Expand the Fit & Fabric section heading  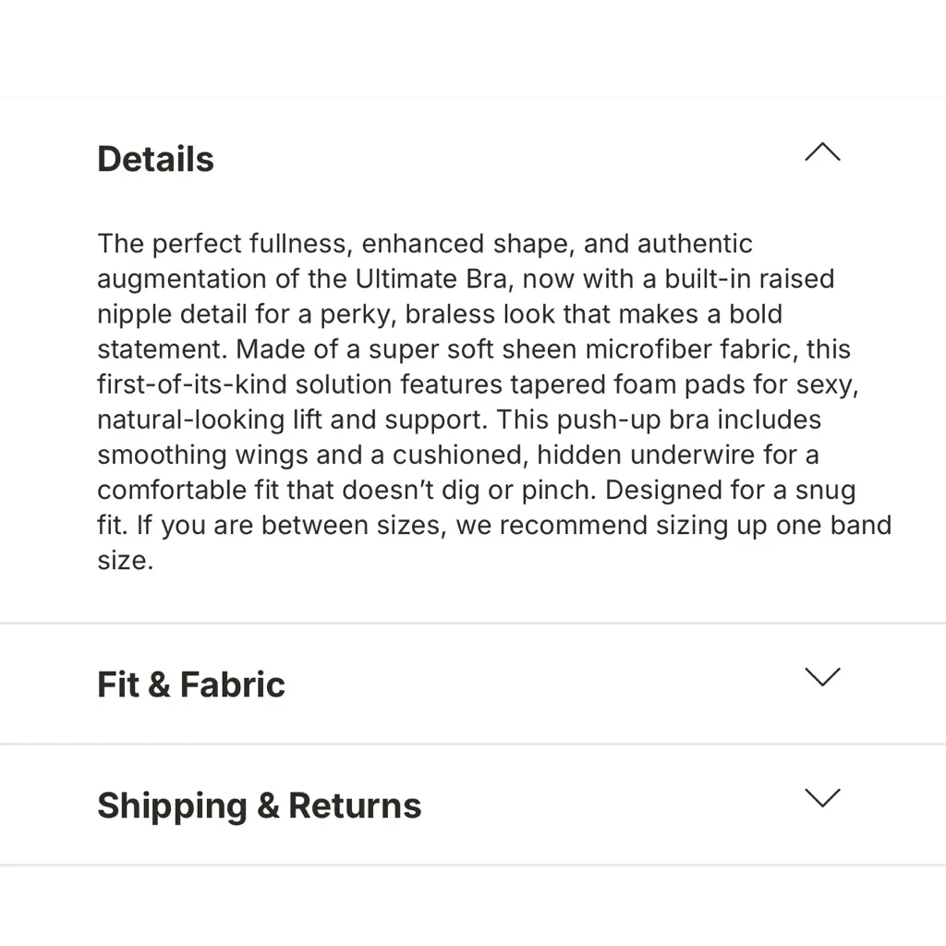click(191, 685)
